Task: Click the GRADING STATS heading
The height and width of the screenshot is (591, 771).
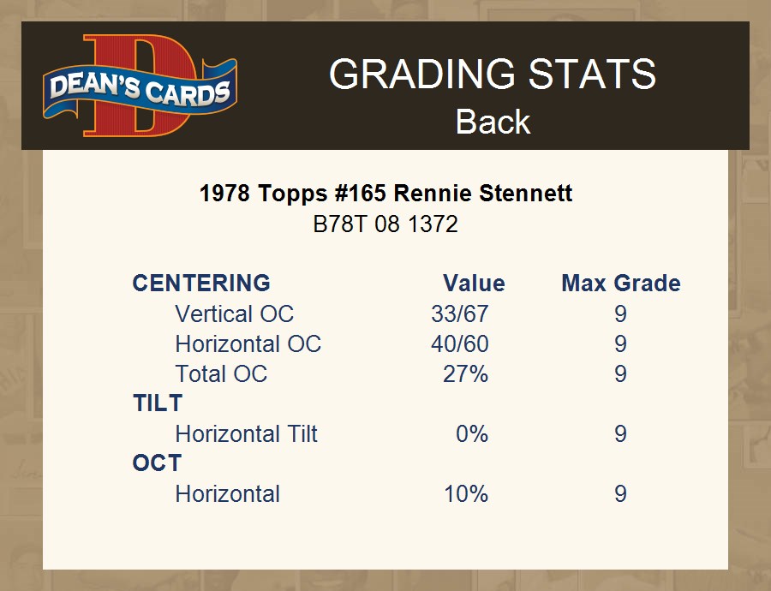Action: point(493,75)
